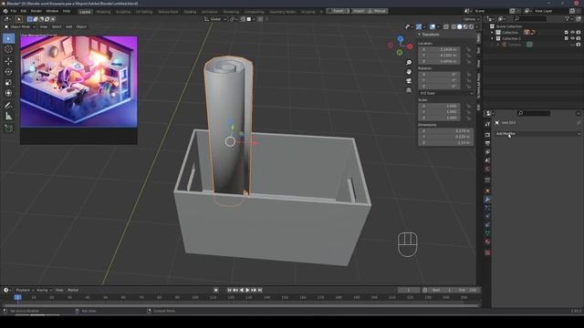The width and height of the screenshot is (584, 328).
Task: Toggle the viewport overlays button
Action: (x=433, y=26)
